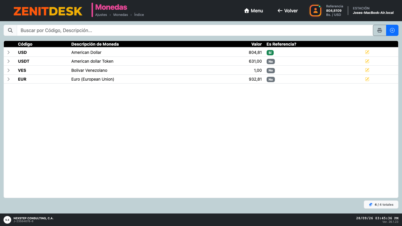The height and width of the screenshot is (226, 402).
Task: Click the Joses-MacBook-Air.local station name
Action: [373, 13]
